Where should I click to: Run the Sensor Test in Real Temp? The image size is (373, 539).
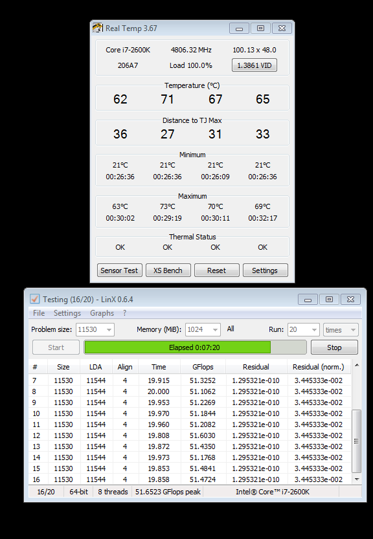(x=119, y=270)
